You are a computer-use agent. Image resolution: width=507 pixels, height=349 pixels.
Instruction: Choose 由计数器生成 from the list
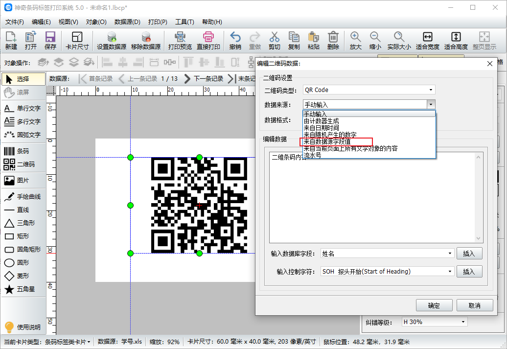[369, 121]
